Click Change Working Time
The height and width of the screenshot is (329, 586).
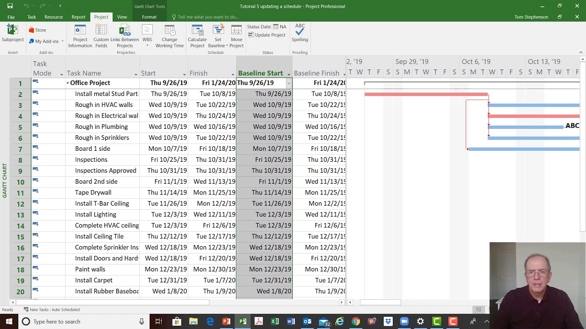(x=169, y=36)
